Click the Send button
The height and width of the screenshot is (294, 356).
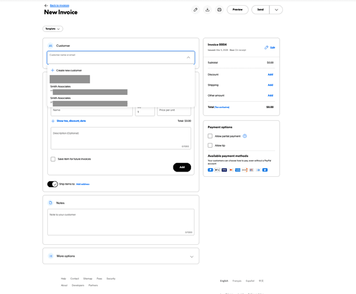click(260, 10)
